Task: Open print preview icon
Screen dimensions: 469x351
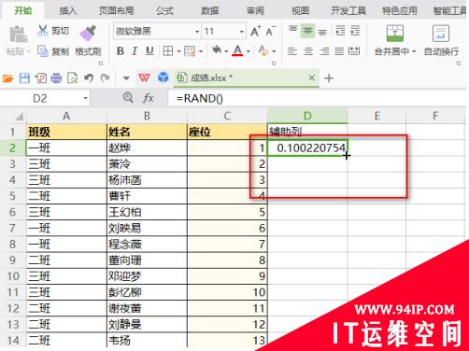Action: (73, 77)
